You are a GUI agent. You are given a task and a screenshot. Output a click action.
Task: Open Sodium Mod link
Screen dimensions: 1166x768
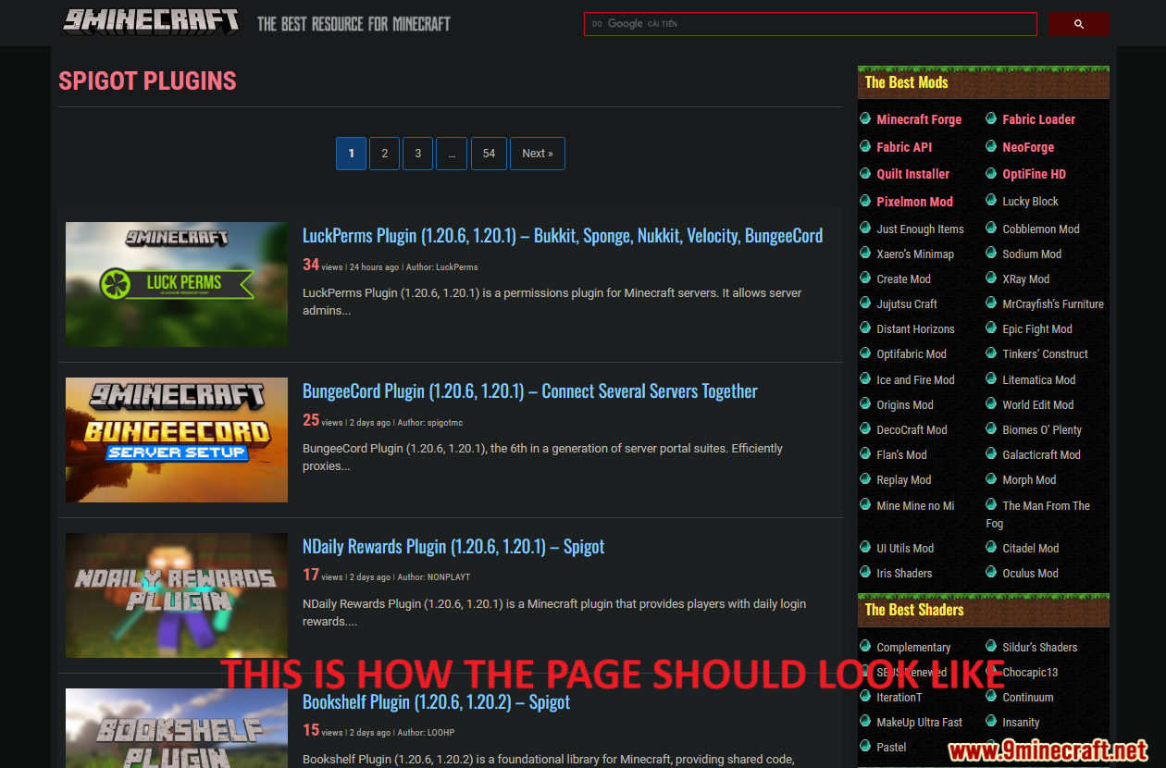click(x=1032, y=254)
